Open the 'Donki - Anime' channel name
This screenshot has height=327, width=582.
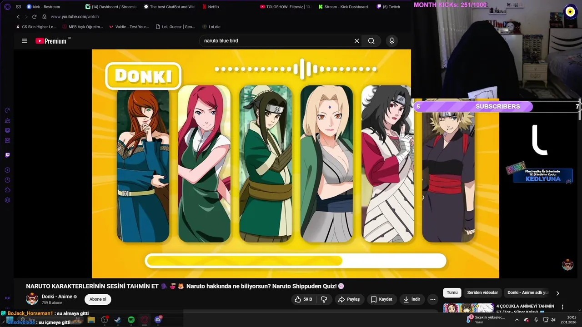57,297
